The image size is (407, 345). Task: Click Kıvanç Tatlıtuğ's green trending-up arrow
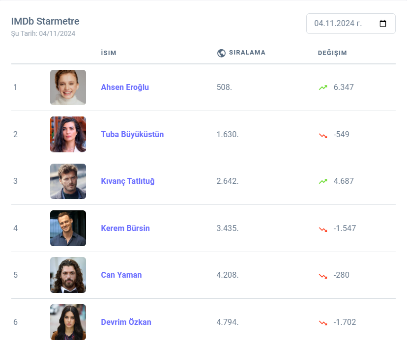click(x=323, y=181)
